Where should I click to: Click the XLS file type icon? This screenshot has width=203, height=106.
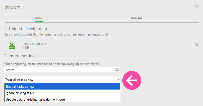tap(12, 45)
